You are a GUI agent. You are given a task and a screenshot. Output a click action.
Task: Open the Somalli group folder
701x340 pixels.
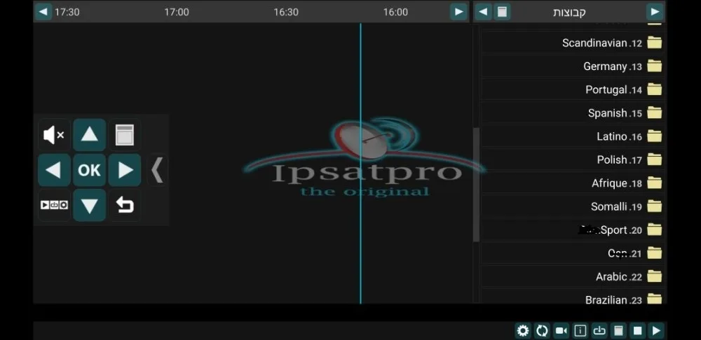click(572, 206)
